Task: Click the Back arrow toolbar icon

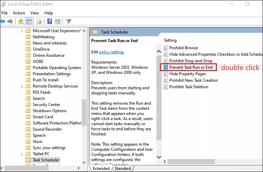Action: [x=3, y=21]
